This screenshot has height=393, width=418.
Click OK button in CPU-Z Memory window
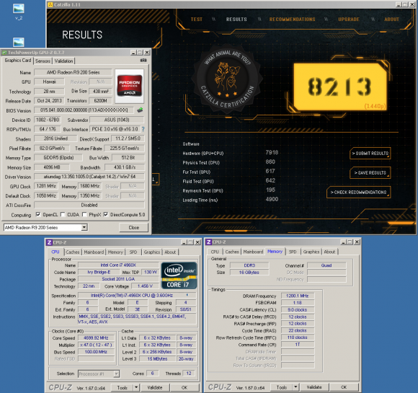coord(344,387)
